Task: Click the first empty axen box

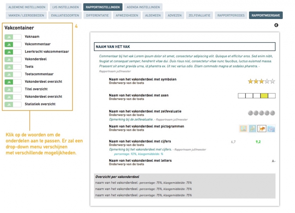Action: tap(242, 95)
